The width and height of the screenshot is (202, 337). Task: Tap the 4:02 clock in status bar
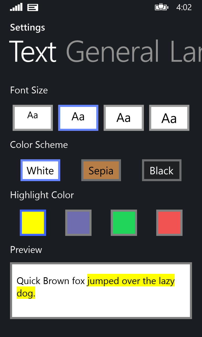click(184, 7)
